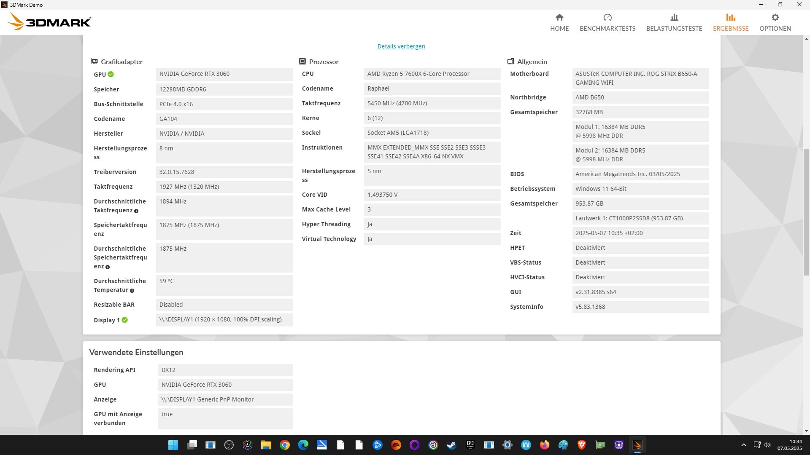Open BELASTUNGSTESTE stress tests
This screenshot has height=455, width=810.
click(x=674, y=22)
